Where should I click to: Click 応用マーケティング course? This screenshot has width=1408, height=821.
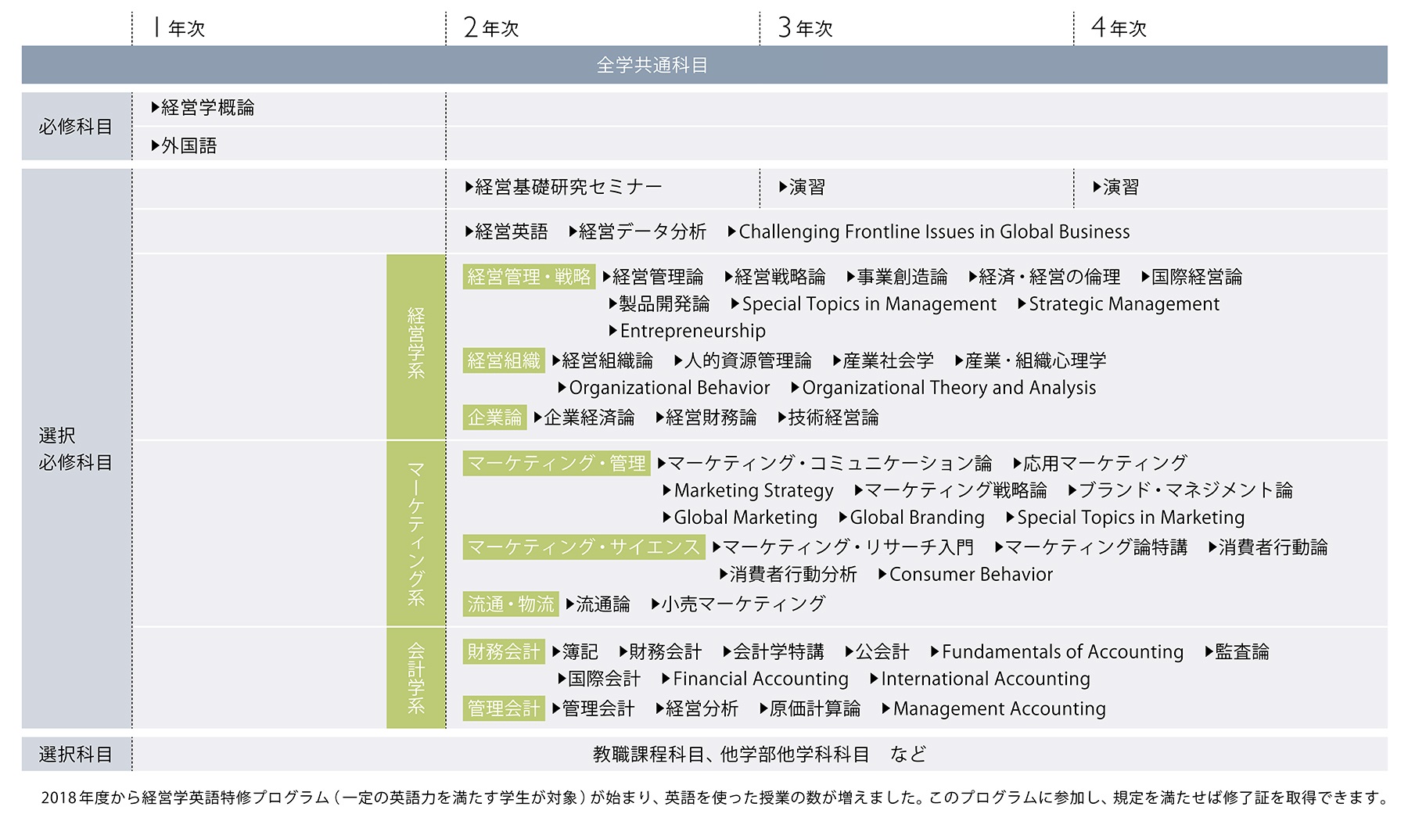pyautogui.click(x=1100, y=464)
